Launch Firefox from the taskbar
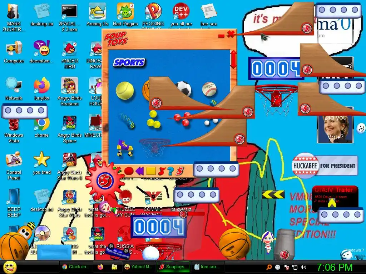This screenshot has width=366, height=274. tap(100, 267)
